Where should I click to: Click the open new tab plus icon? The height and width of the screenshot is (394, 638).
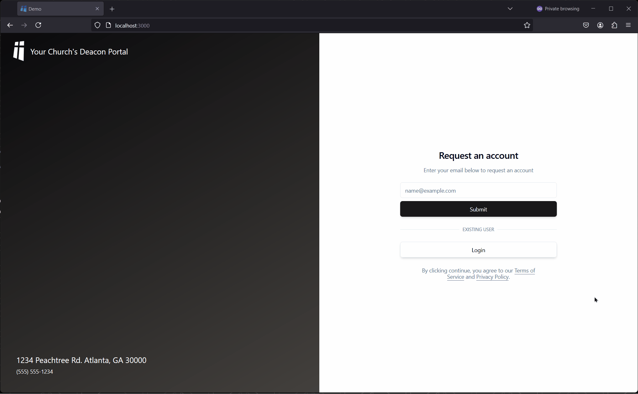pyautogui.click(x=112, y=9)
